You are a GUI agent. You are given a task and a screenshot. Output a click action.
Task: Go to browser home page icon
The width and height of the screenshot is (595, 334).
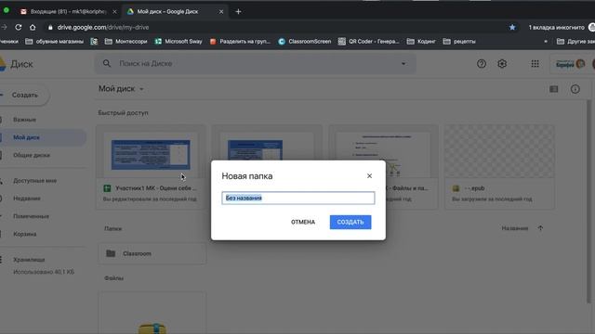(33, 27)
